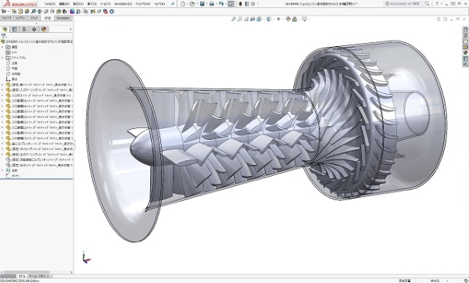Open the PropertyManager panel tab icon
The image size is (469, 283).
point(14,30)
